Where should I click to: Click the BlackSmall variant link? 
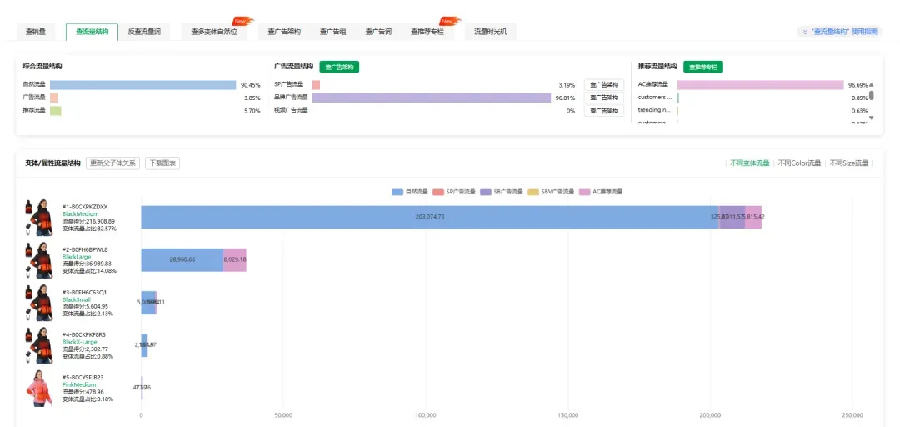click(x=77, y=299)
